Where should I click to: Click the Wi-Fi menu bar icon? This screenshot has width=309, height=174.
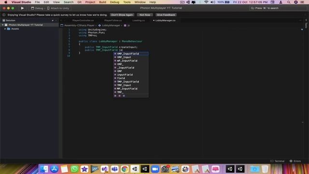[206, 2]
